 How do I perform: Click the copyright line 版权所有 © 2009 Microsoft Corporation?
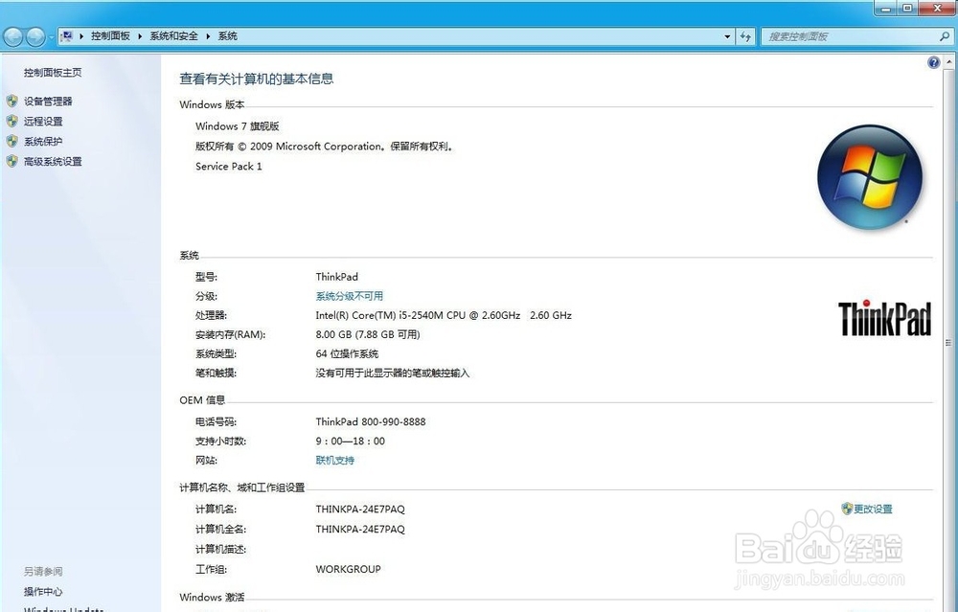tap(324, 147)
